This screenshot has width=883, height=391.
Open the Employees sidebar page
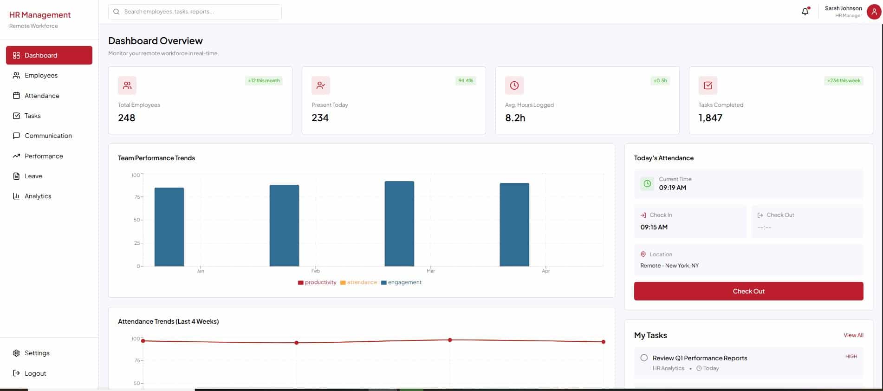41,75
